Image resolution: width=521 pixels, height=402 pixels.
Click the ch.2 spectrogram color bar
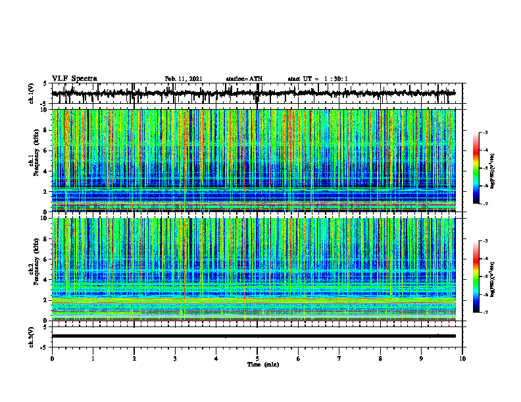pyautogui.click(x=476, y=277)
